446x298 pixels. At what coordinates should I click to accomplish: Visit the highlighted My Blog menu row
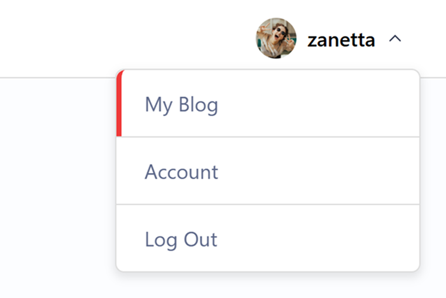click(x=267, y=104)
